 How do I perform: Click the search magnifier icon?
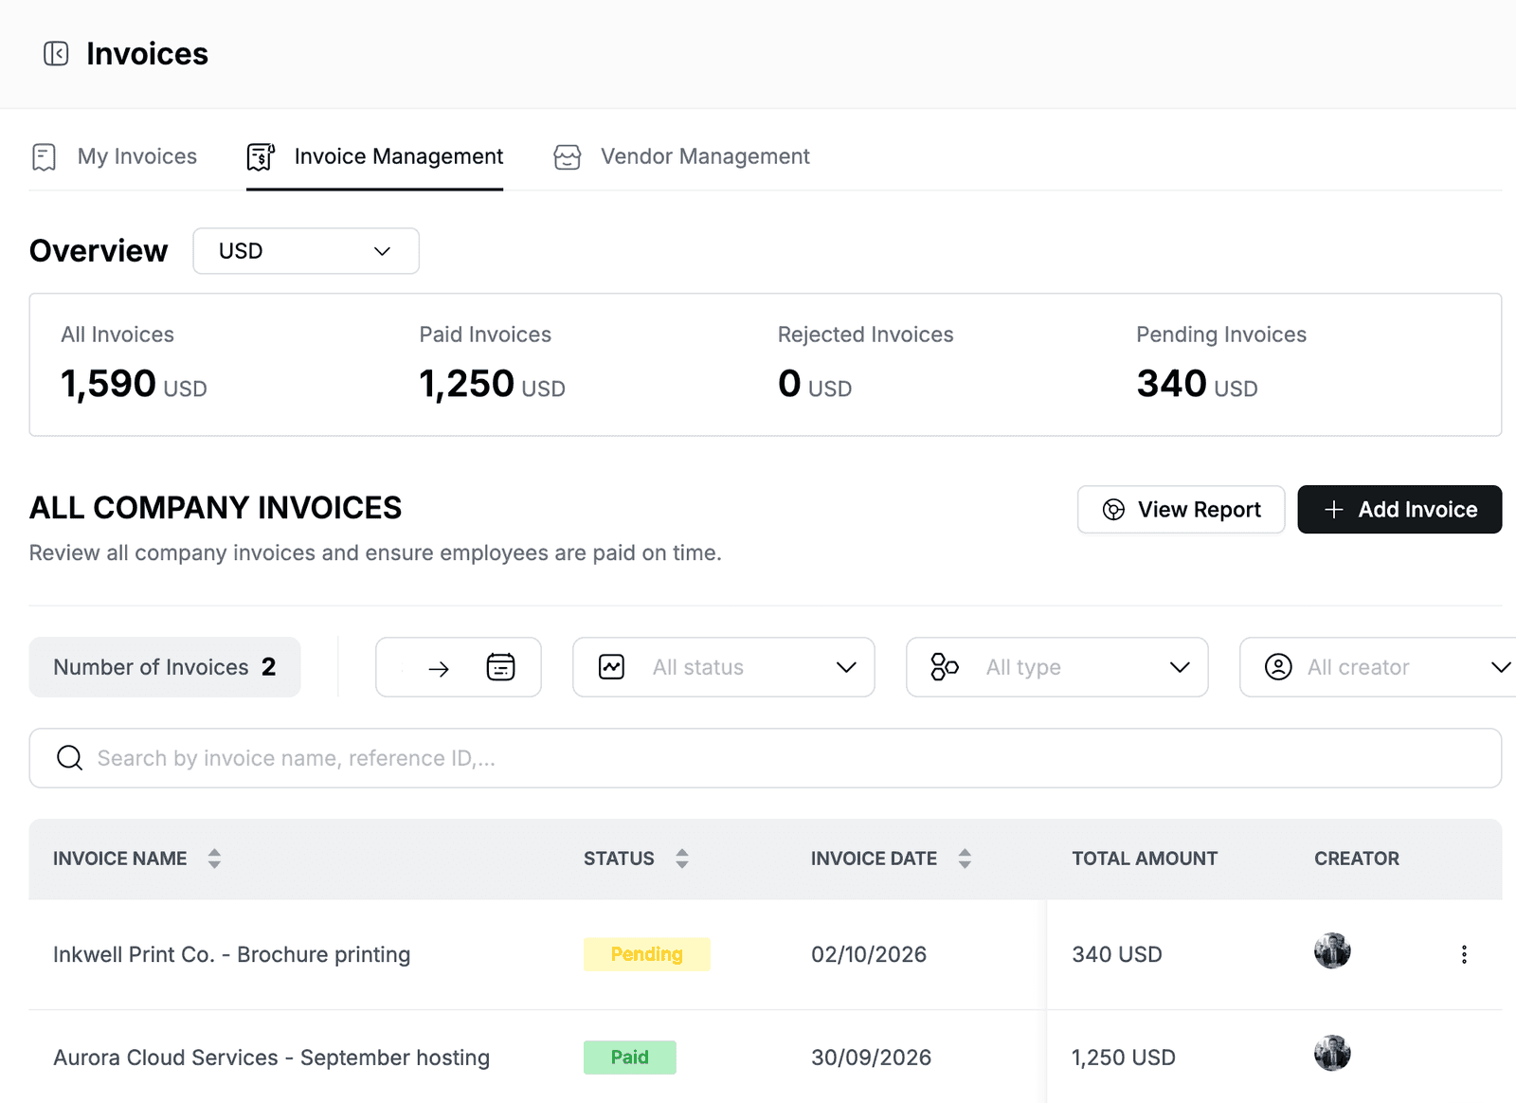tap(70, 758)
